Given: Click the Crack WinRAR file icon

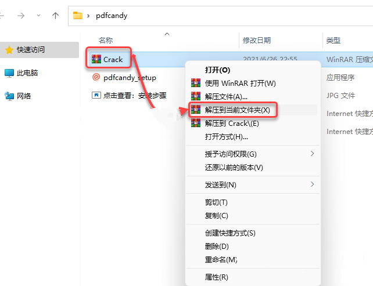Looking at the screenshot, I should coord(96,59).
